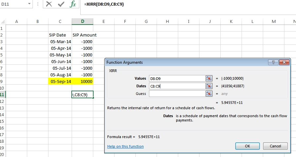
Task: Collapse dialog using Dates range selector icon
Action: point(209,86)
